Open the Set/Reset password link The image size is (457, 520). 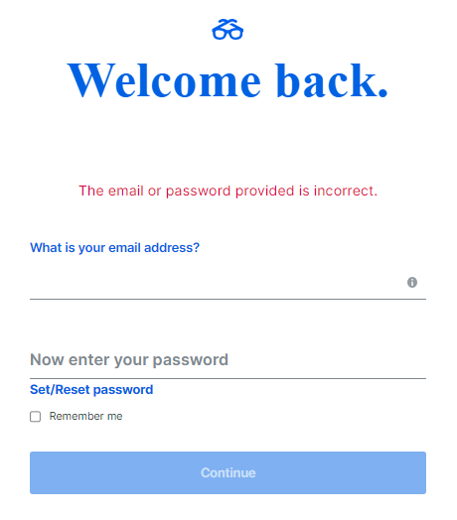tap(91, 389)
